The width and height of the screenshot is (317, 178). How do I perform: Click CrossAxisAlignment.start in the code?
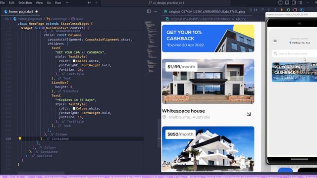(x=108, y=40)
